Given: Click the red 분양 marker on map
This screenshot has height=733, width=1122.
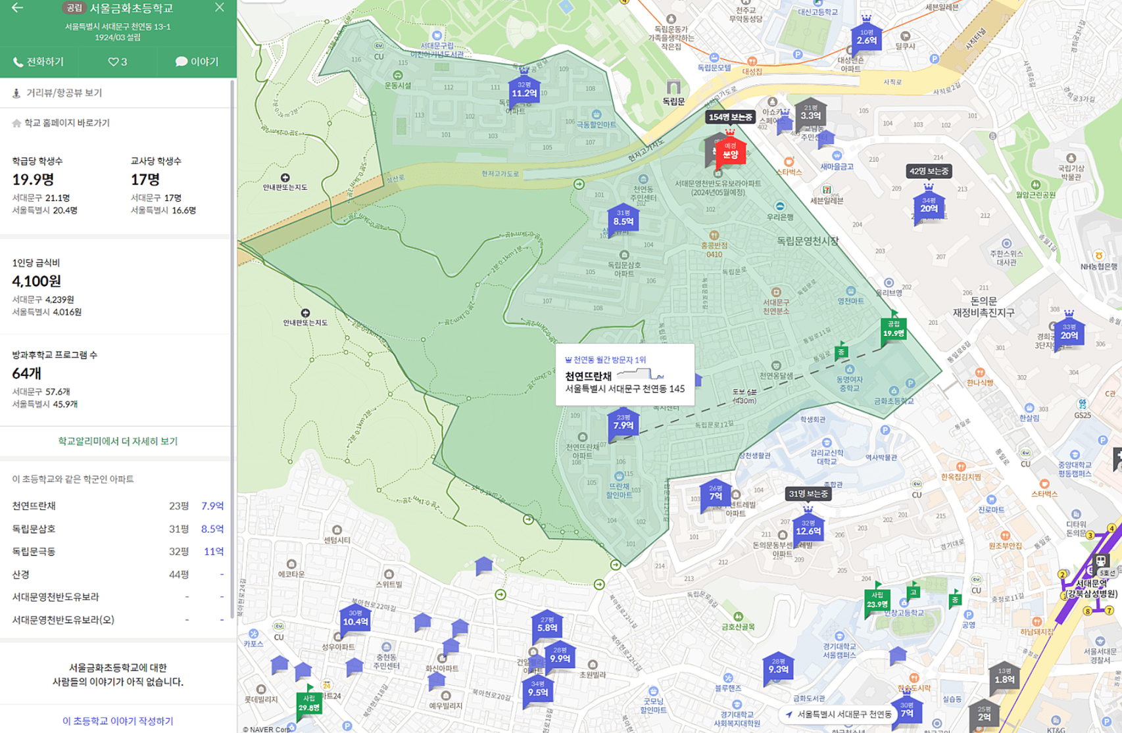Looking at the screenshot, I should (730, 151).
